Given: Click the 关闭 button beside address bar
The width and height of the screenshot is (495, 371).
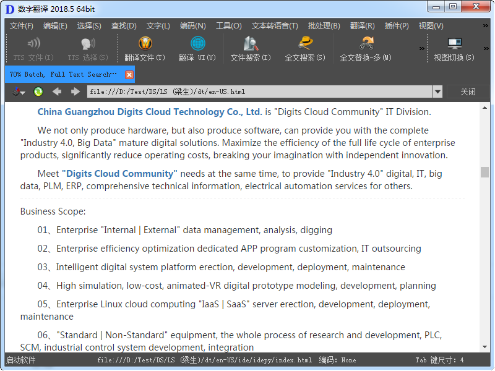Looking at the screenshot, I should pyautogui.click(x=468, y=92).
